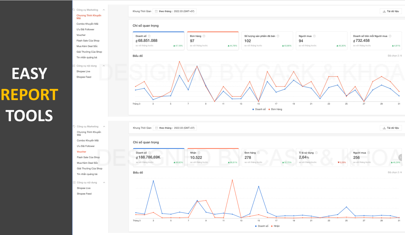
Task: Click the info icon beside Tỉ lệ sử dụng
Action: (316, 153)
